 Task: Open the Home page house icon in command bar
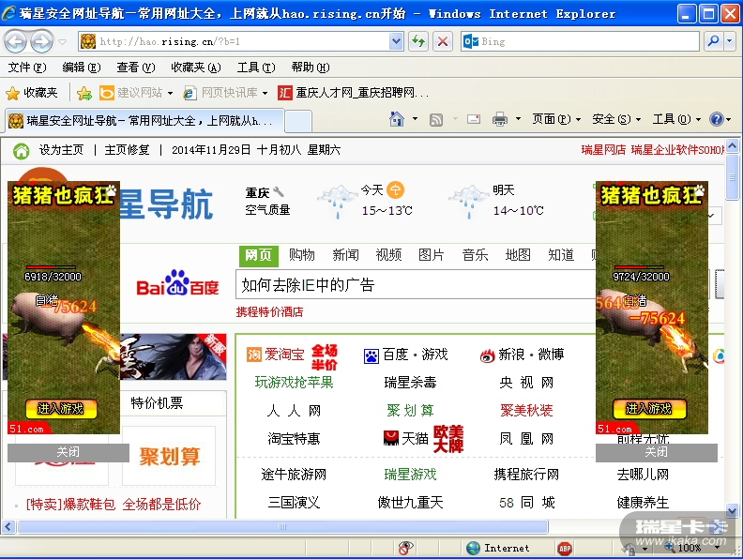[397, 119]
